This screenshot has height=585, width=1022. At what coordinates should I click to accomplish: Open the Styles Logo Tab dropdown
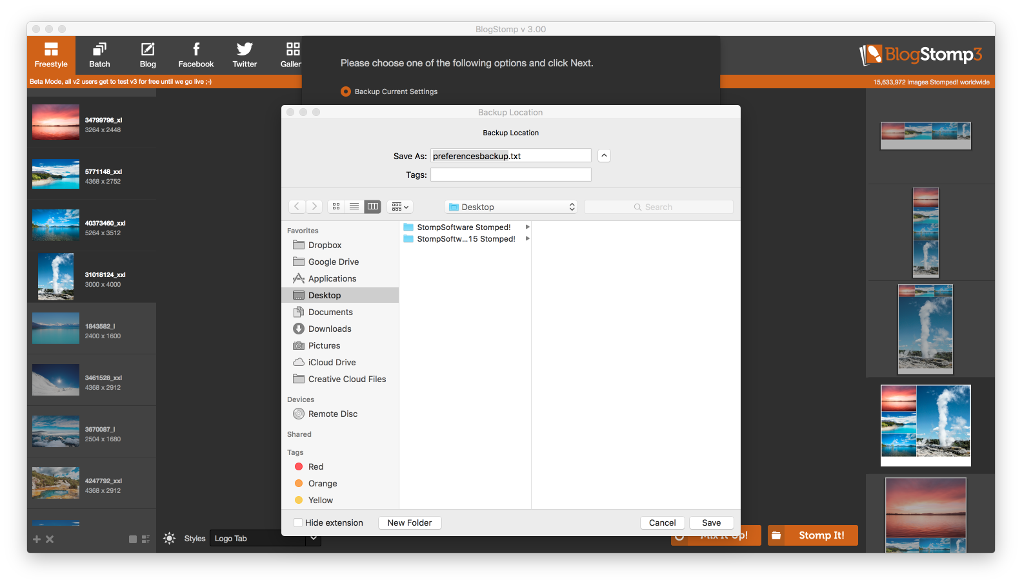(265, 539)
